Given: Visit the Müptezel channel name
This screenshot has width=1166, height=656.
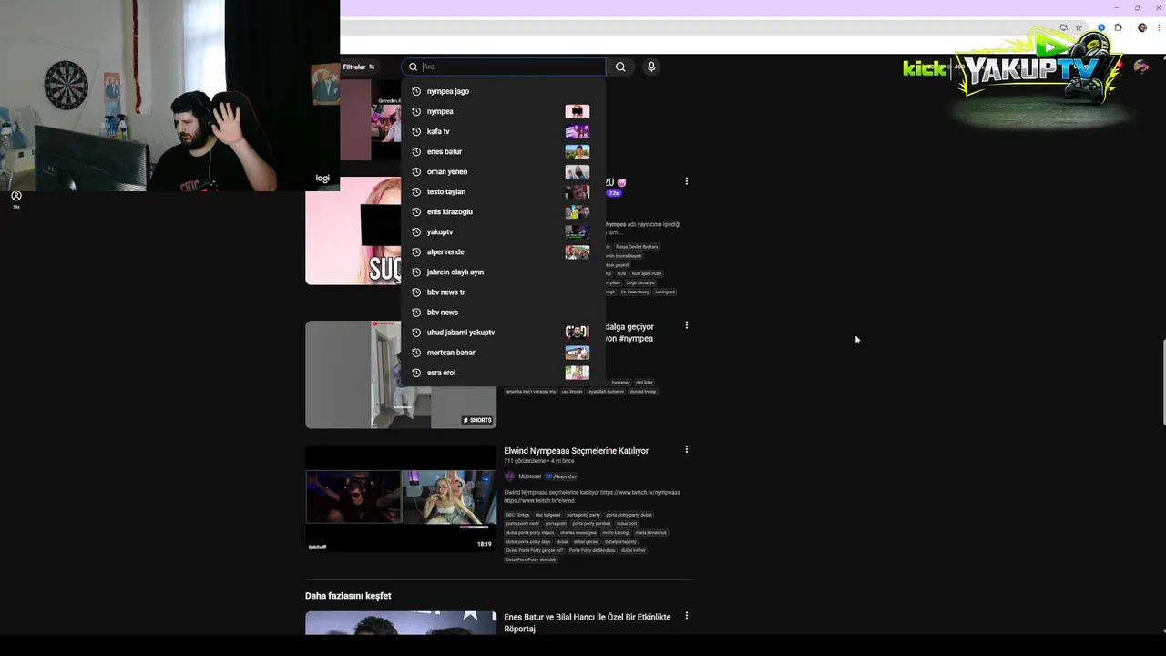Looking at the screenshot, I should 529,477.
